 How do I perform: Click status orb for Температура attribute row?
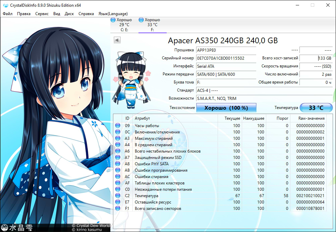coord(118,196)
